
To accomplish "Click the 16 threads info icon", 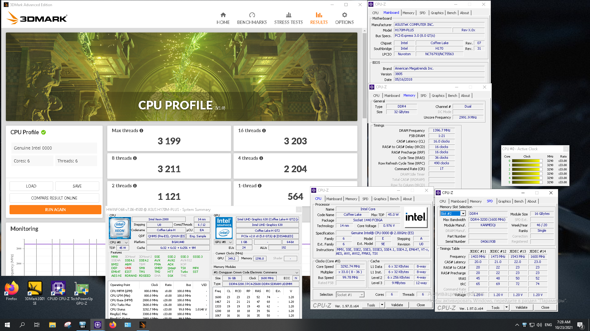I will [264, 131].
